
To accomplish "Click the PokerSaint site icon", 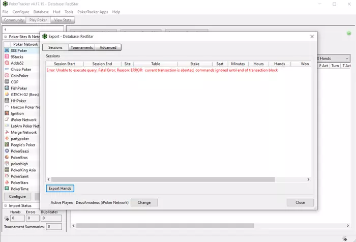I will coord(7,176).
